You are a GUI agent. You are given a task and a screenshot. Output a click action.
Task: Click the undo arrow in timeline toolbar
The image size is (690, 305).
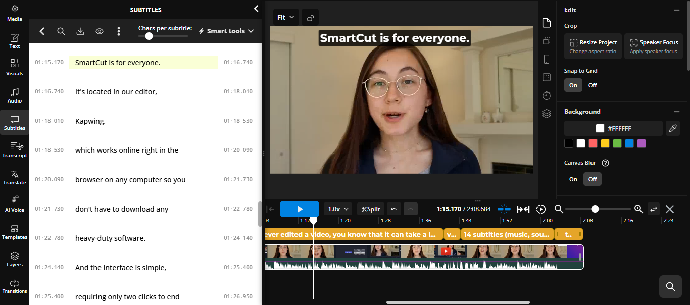(394, 209)
